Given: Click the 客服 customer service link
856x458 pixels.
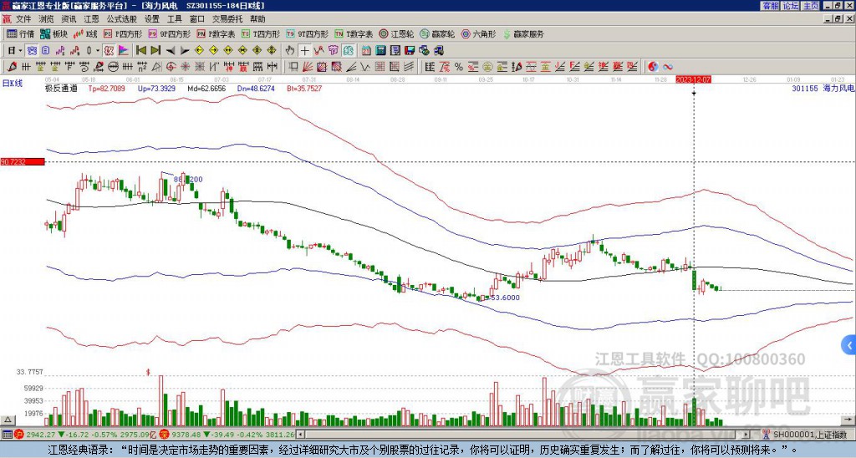Looking at the screenshot, I should (x=770, y=6).
